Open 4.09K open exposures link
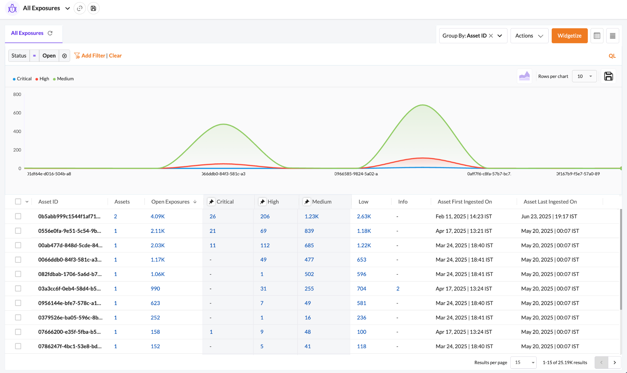The height and width of the screenshot is (373, 627). pyautogui.click(x=158, y=216)
